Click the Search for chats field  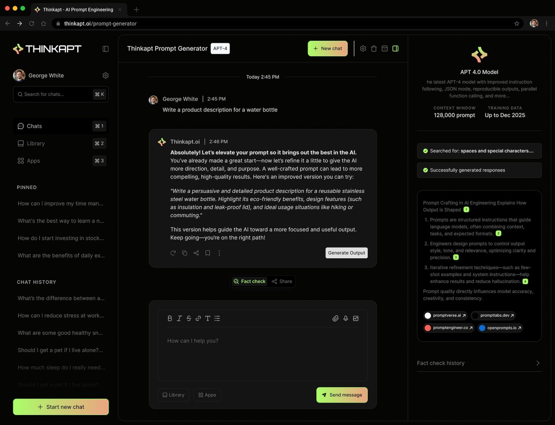[56, 94]
